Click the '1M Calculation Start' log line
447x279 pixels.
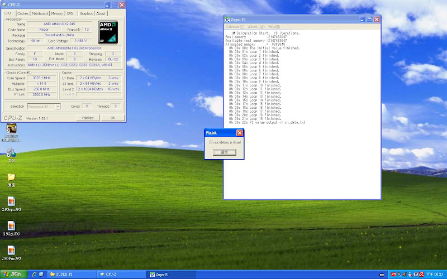tap(265, 33)
